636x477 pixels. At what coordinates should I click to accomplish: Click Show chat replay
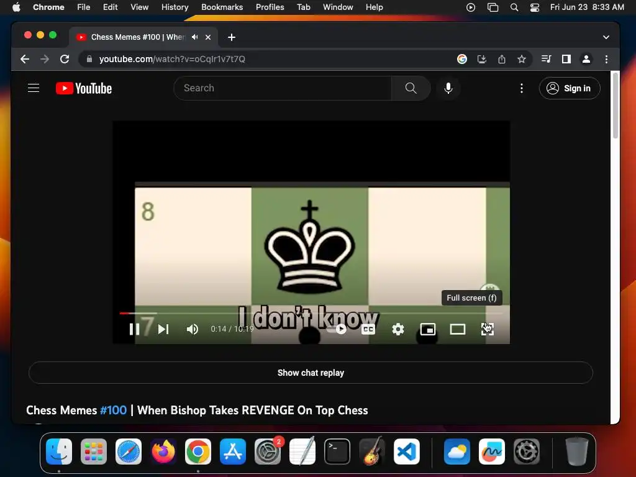coord(311,373)
